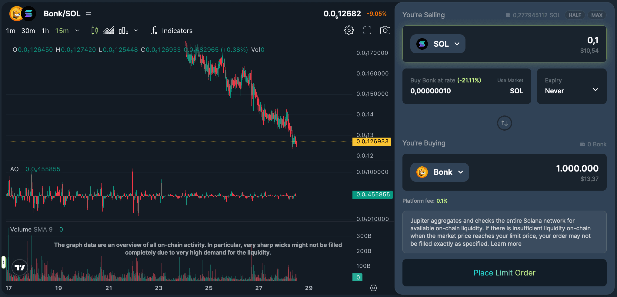617x297 pixels.
Task: Expand the chart style dropdown chevron
Action: (136, 31)
